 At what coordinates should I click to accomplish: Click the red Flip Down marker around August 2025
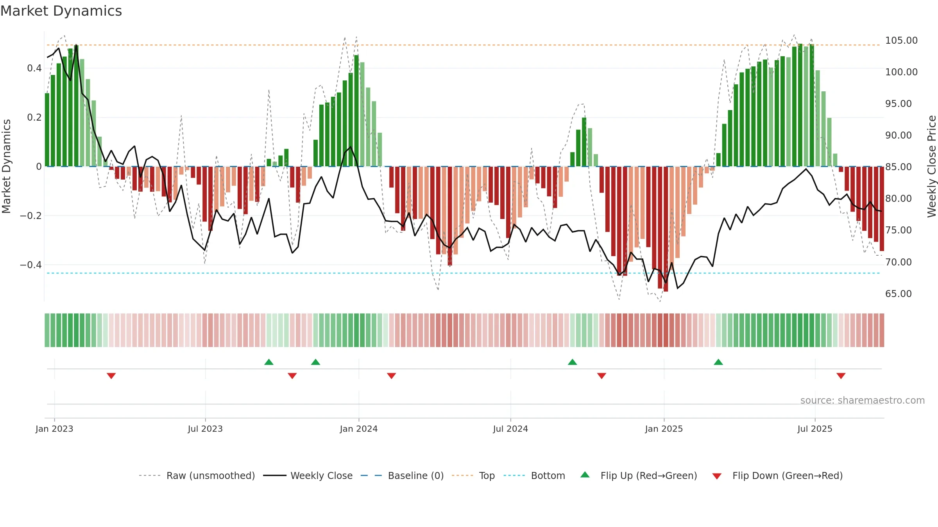click(x=841, y=376)
